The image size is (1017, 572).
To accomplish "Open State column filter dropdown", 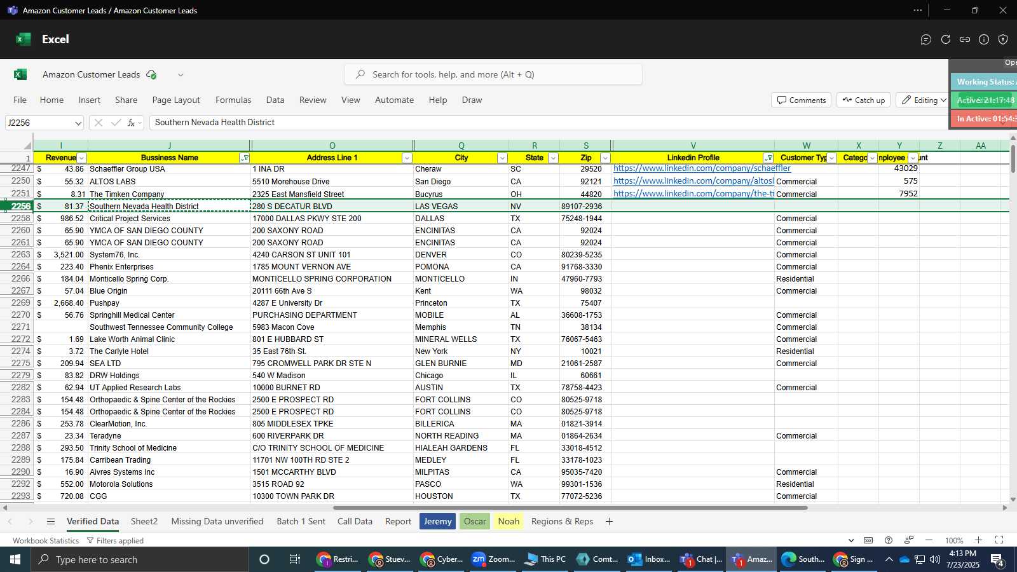I will coord(553,158).
